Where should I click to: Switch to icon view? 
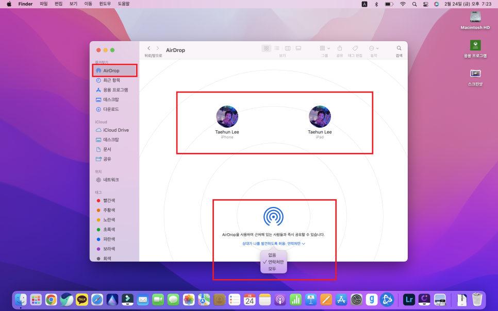pyautogui.click(x=267, y=48)
